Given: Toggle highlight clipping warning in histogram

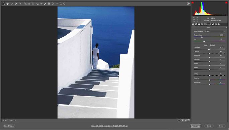Looking at the screenshot, I should (x=227, y=3).
